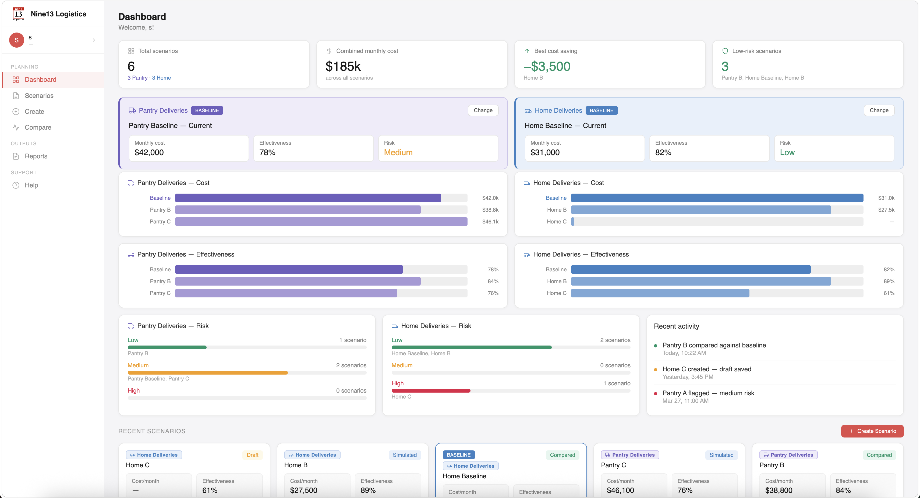Click the High risk bar in Home Risk
The width and height of the screenshot is (920, 498).
pyautogui.click(x=431, y=390)
